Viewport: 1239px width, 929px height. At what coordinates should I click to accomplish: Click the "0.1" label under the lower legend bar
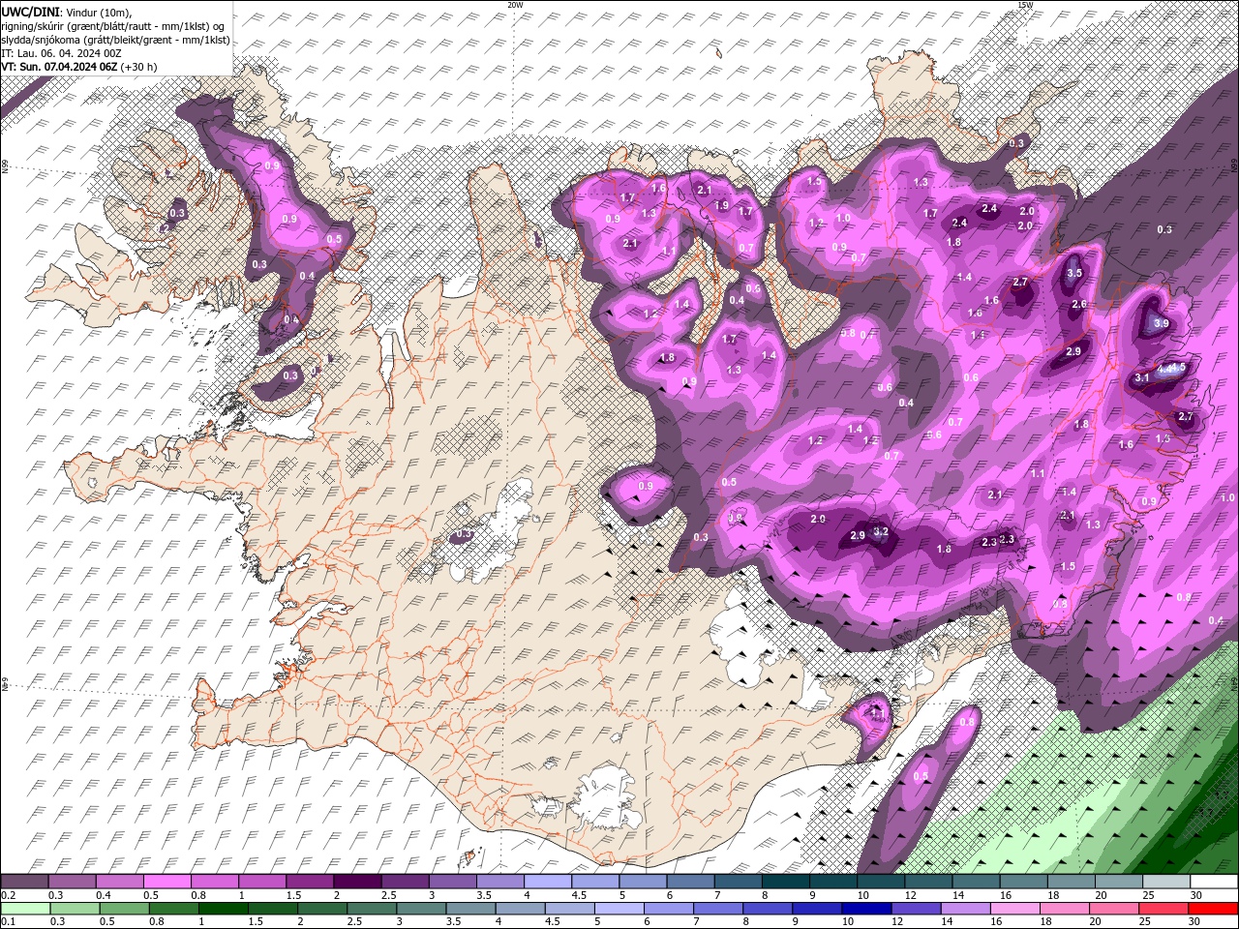click(7, 922)
